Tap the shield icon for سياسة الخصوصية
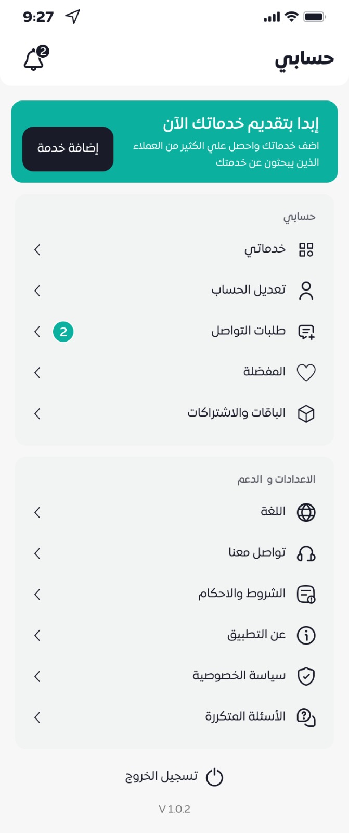 tap(306, 676)
